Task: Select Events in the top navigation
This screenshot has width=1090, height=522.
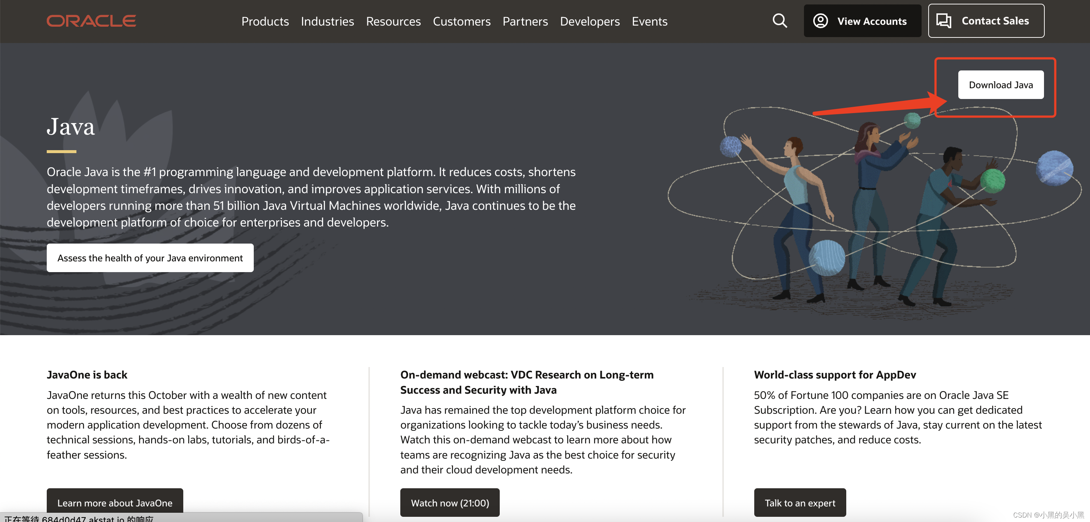Action: click(x=649, y=21)
